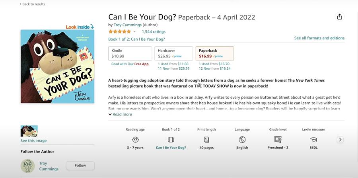Click the share icon
The image size is (358, 178).
point(339,17)
